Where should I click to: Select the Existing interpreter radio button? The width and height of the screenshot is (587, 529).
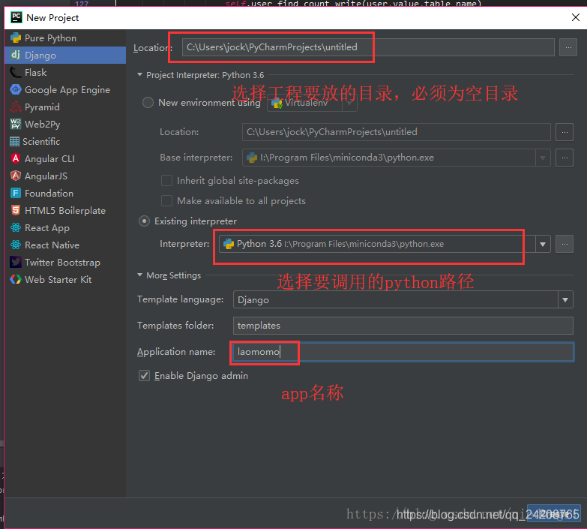(145, 221)
